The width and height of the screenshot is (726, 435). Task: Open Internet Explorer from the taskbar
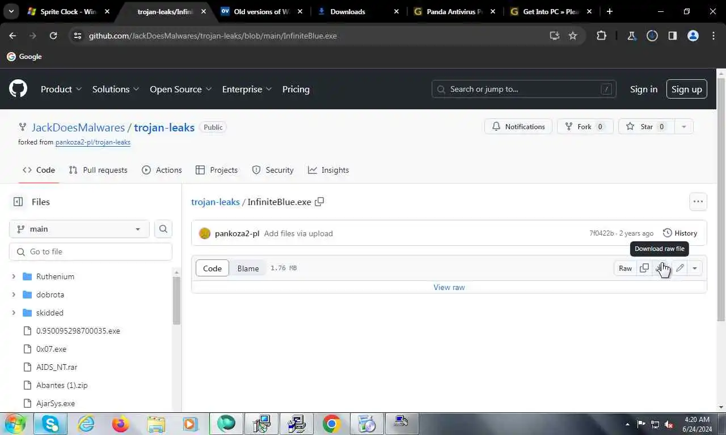[86, 424]
